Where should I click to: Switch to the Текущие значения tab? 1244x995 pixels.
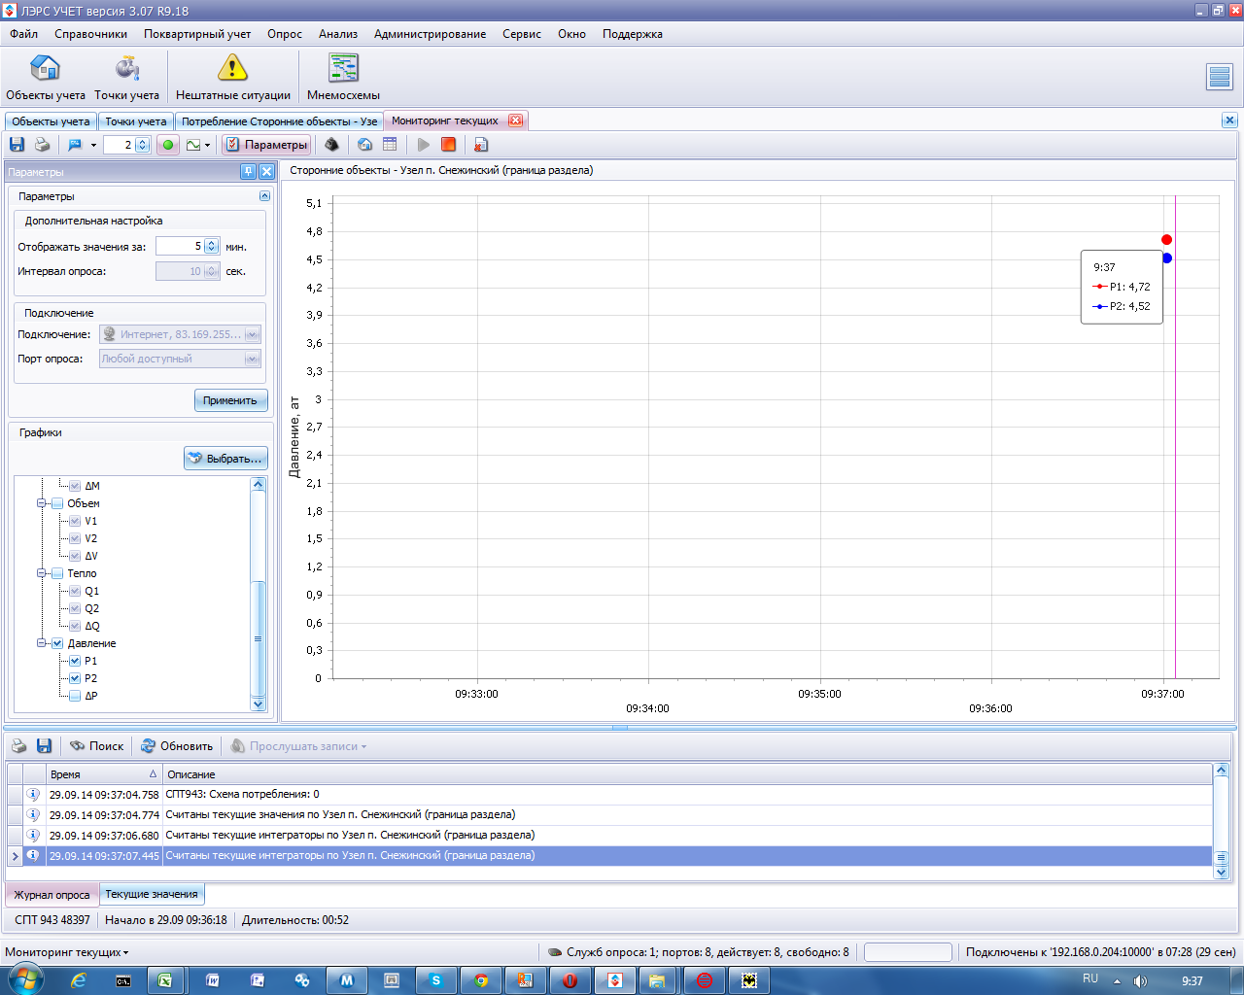[152, 894]
